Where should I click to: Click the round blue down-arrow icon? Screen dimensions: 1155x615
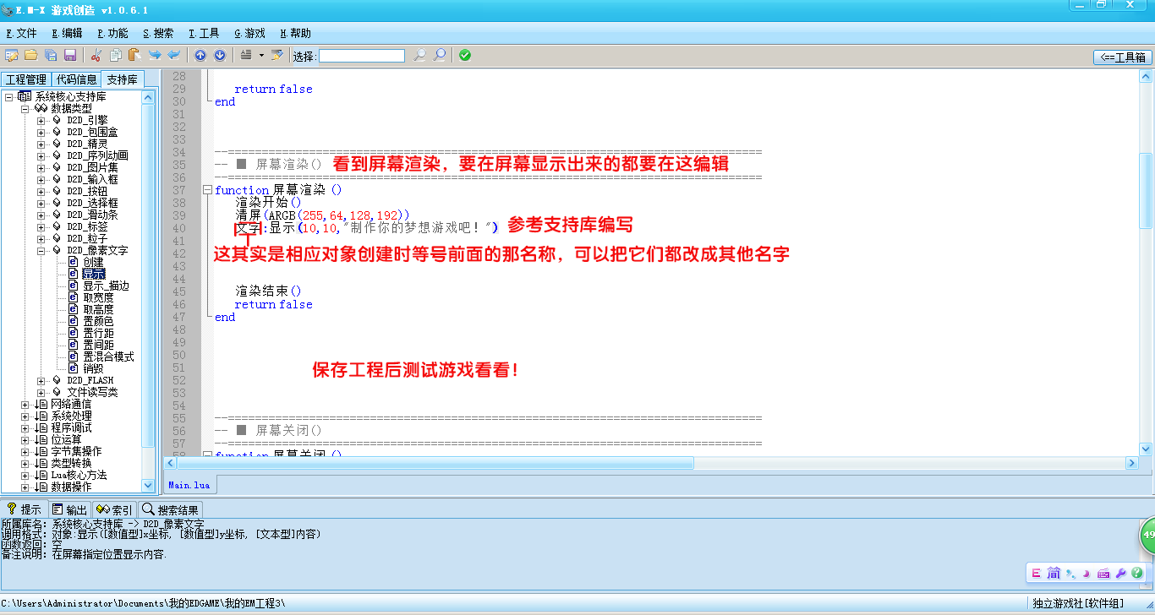point(220,55)
